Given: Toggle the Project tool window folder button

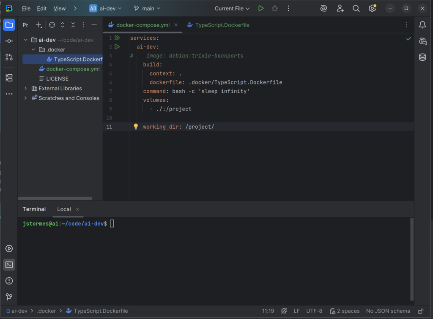Looking at the screenshot, I should [x=9, y=25].
